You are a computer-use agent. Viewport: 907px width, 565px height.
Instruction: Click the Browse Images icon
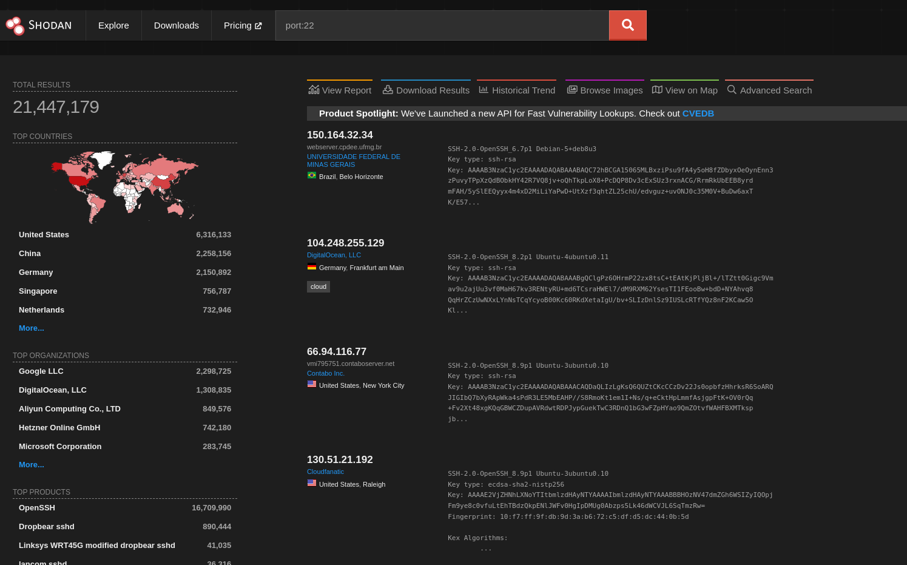572,89
